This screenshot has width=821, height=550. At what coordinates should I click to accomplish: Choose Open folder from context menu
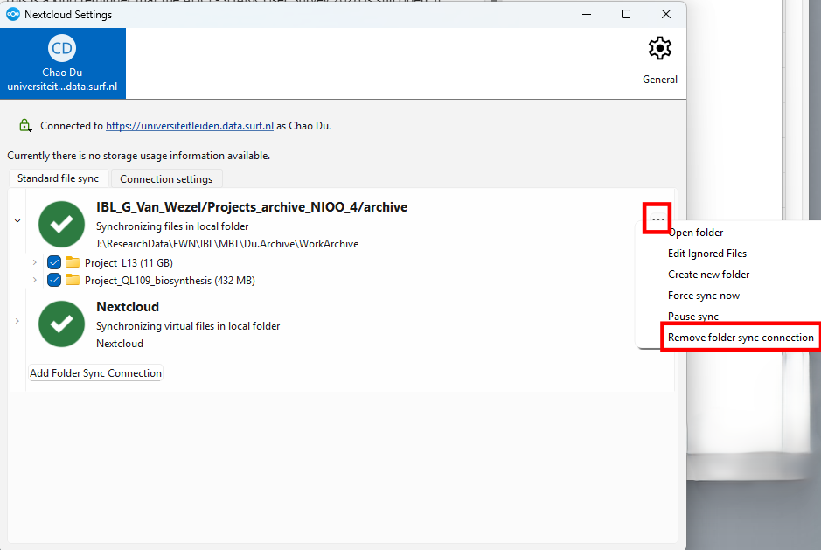(696, 233)
